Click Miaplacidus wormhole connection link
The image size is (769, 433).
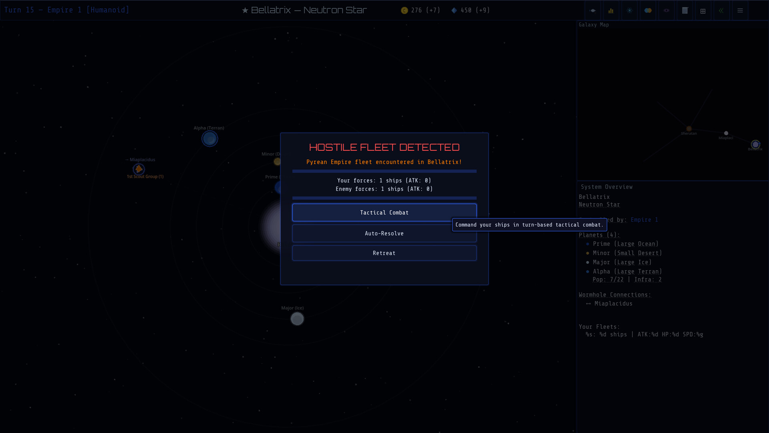click(x=613, y=304)
